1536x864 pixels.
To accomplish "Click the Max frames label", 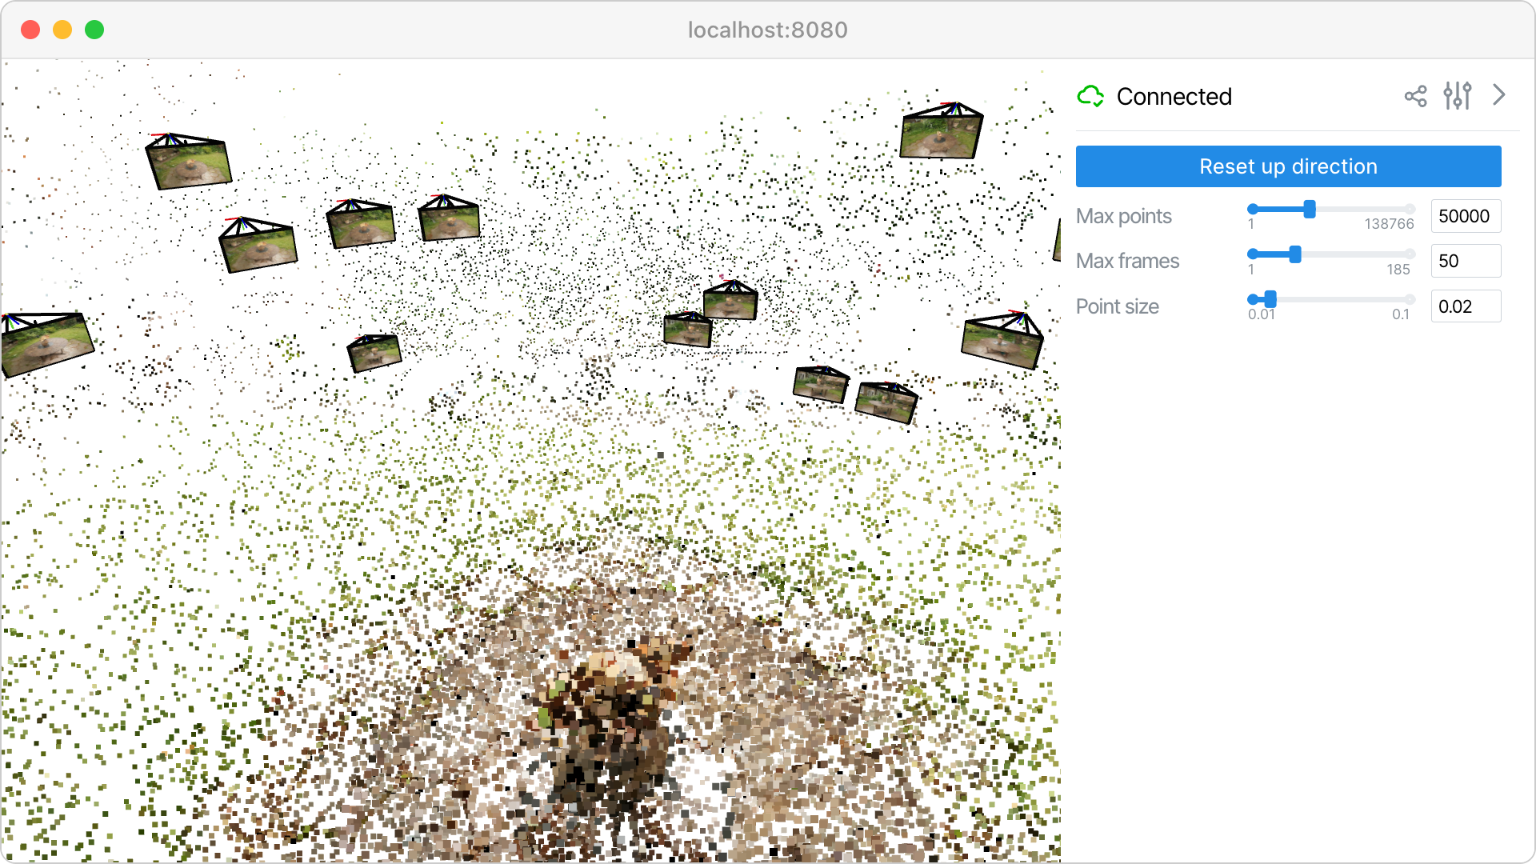I will pyautogui.click(x=1127, y=261).
